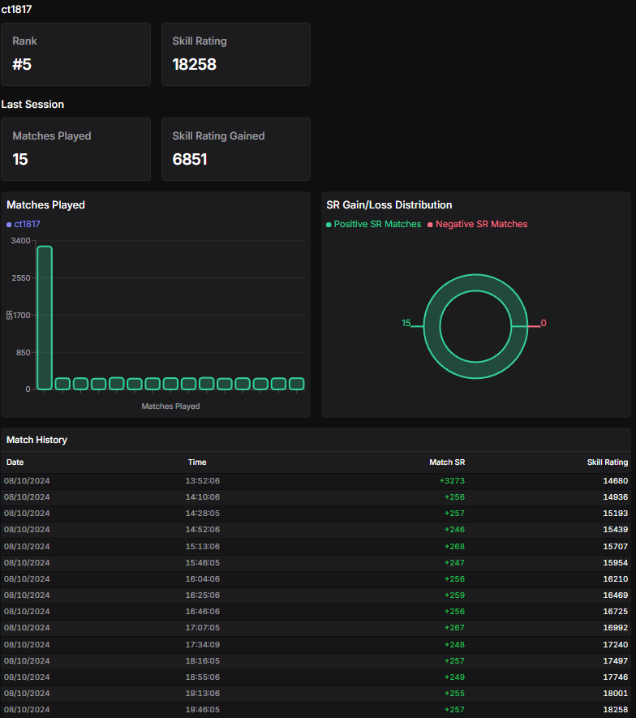Screen dimensions: 636x718
Task: Click the 17:34:09 time cell
Action: [x=202, y=645]
